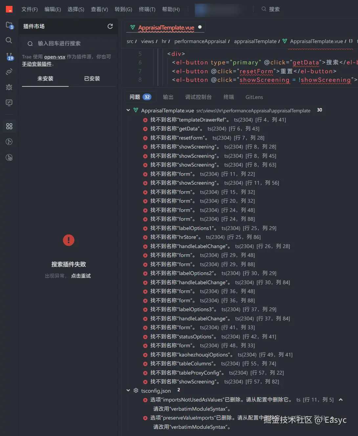The width and height of the screenshot is (358, 436).
Task: Open the 终端(T) menu
Action: 146,9
